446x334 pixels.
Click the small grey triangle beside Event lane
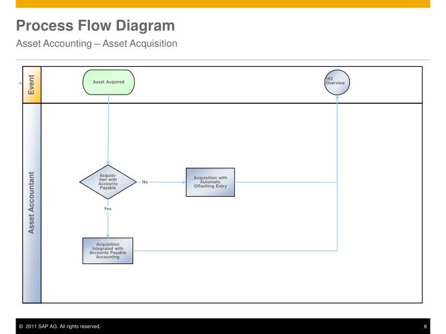coord(20,83)
